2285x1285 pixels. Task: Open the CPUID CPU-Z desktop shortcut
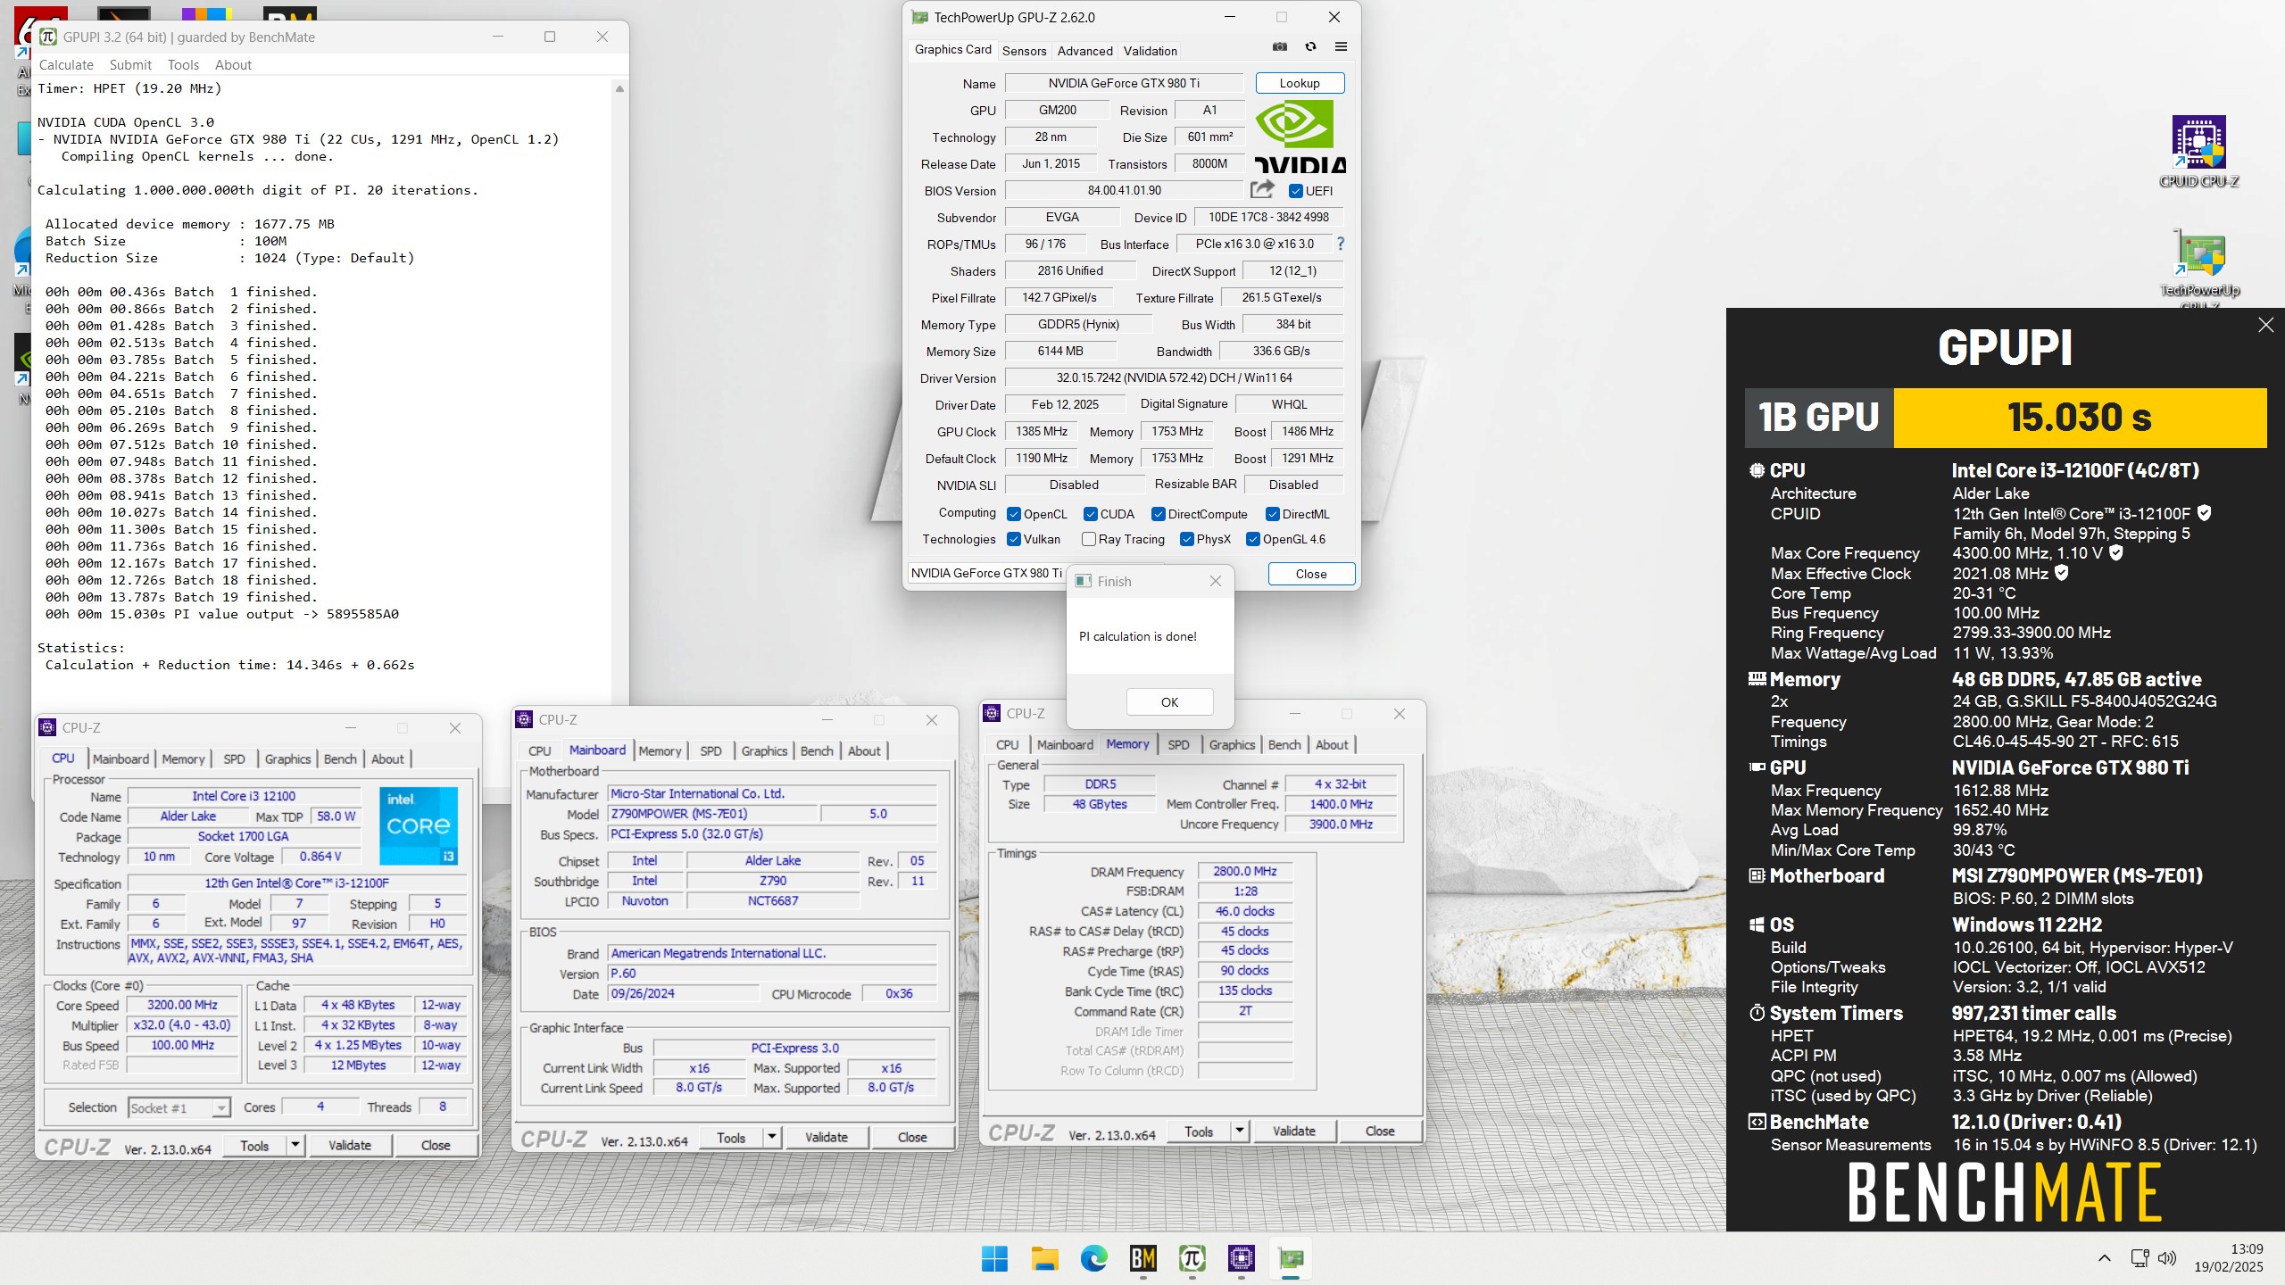click(2198, 152)
